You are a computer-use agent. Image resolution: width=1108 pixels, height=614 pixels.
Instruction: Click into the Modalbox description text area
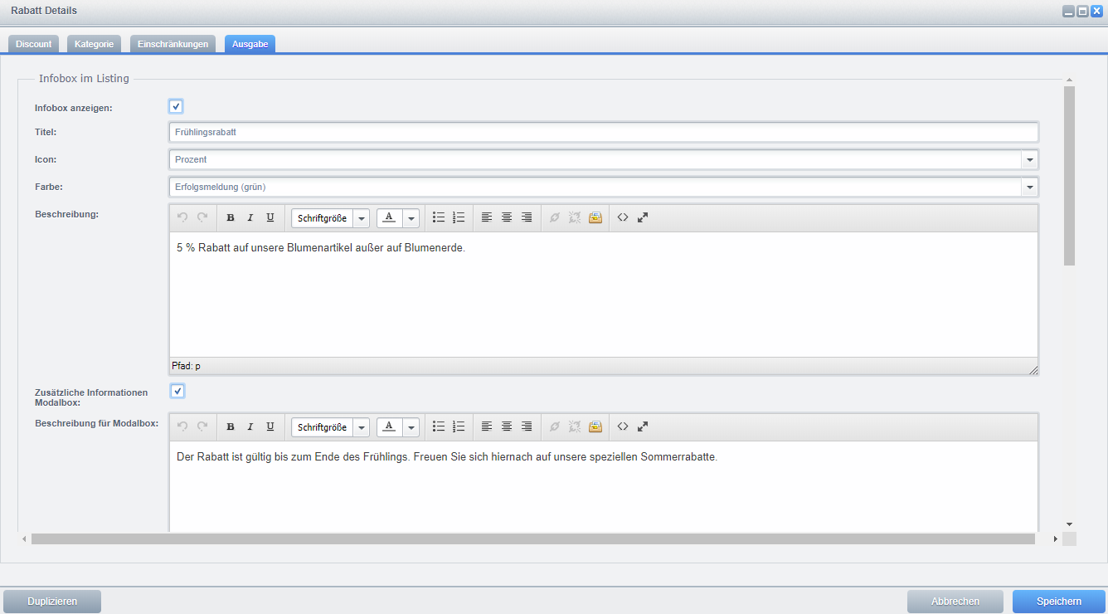(604, 486)
